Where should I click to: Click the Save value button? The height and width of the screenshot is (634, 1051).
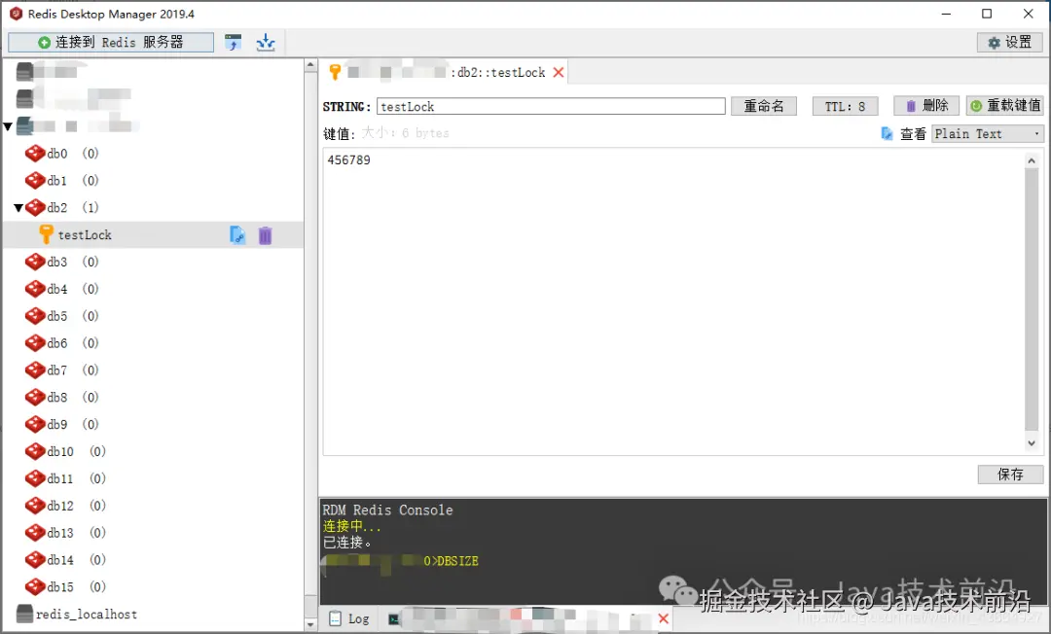tap(1010, 474)
